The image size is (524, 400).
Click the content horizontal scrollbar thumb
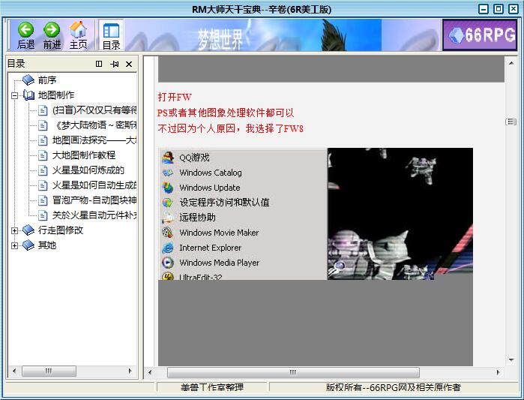click(293, 372)
